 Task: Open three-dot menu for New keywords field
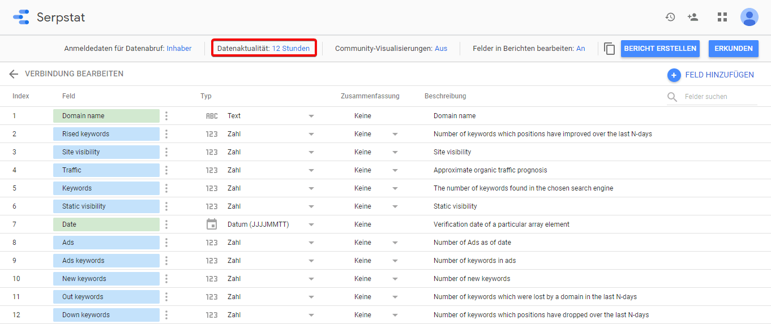(166, 279)
